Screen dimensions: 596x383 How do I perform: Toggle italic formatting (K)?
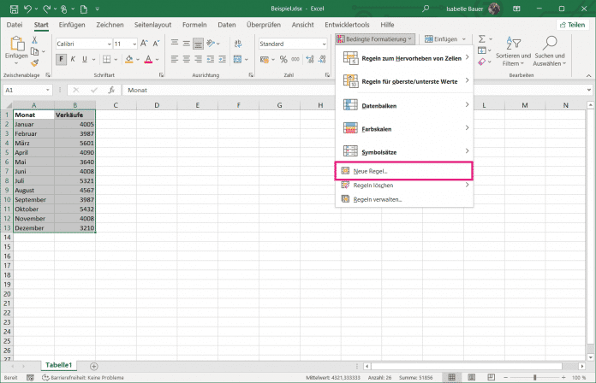click(73, 59)
